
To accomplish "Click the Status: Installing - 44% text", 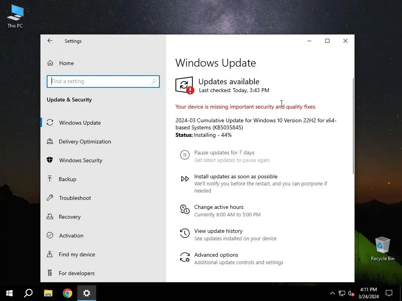I will tap(204, 135).
